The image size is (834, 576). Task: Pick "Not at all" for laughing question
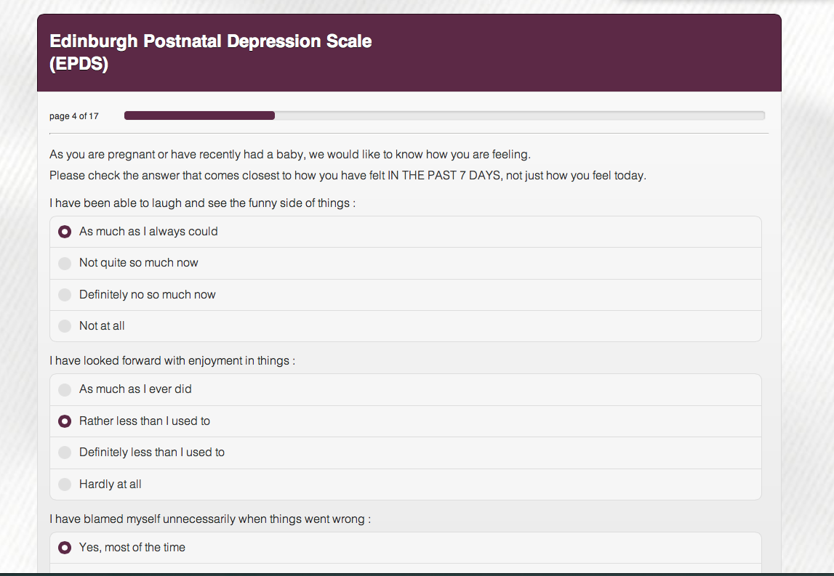(65, 326)
